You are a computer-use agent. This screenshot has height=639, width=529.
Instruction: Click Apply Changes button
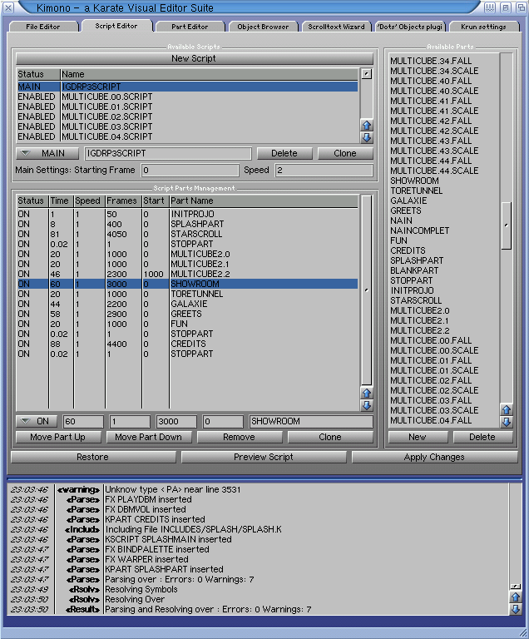click(x=433, y=457)
